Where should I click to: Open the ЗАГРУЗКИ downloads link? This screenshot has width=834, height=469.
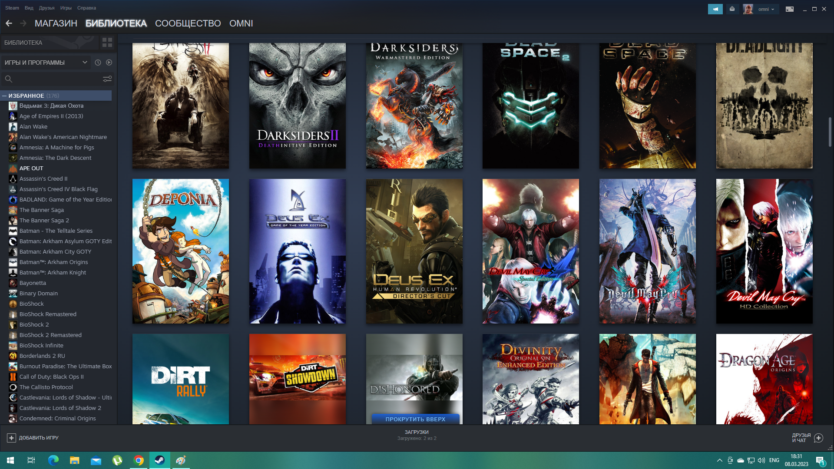point(417,433)
